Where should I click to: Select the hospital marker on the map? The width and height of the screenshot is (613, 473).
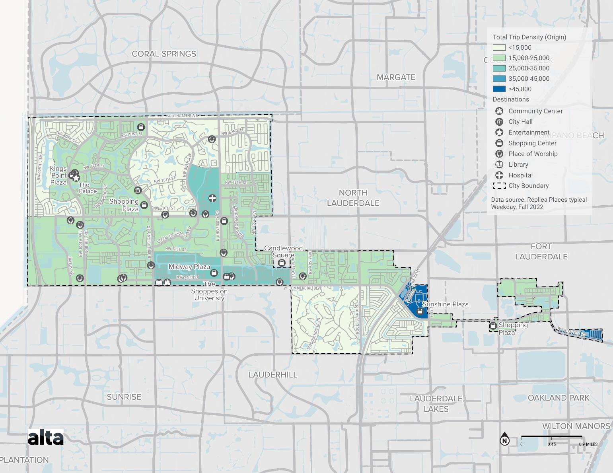pos(212,198)
